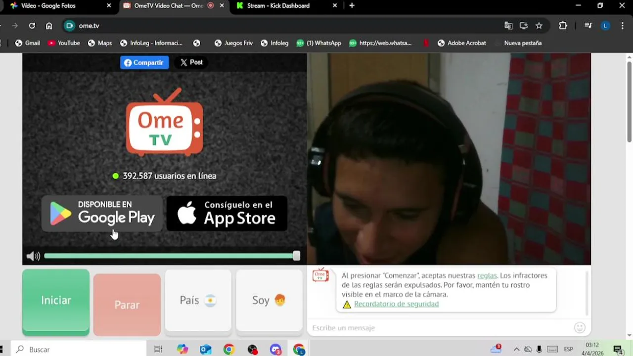Click the Facebook Compartir button
The image size is (633, 356).
(x=144, y=62)
